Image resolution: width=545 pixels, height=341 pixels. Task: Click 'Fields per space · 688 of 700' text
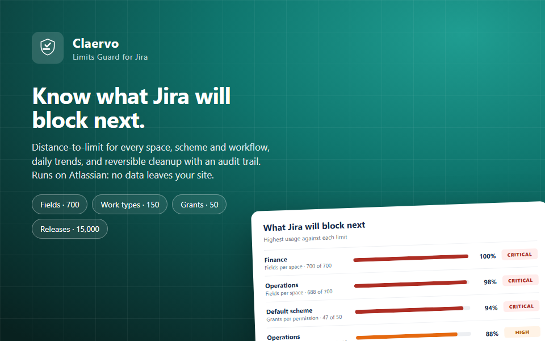click(299, 293)
